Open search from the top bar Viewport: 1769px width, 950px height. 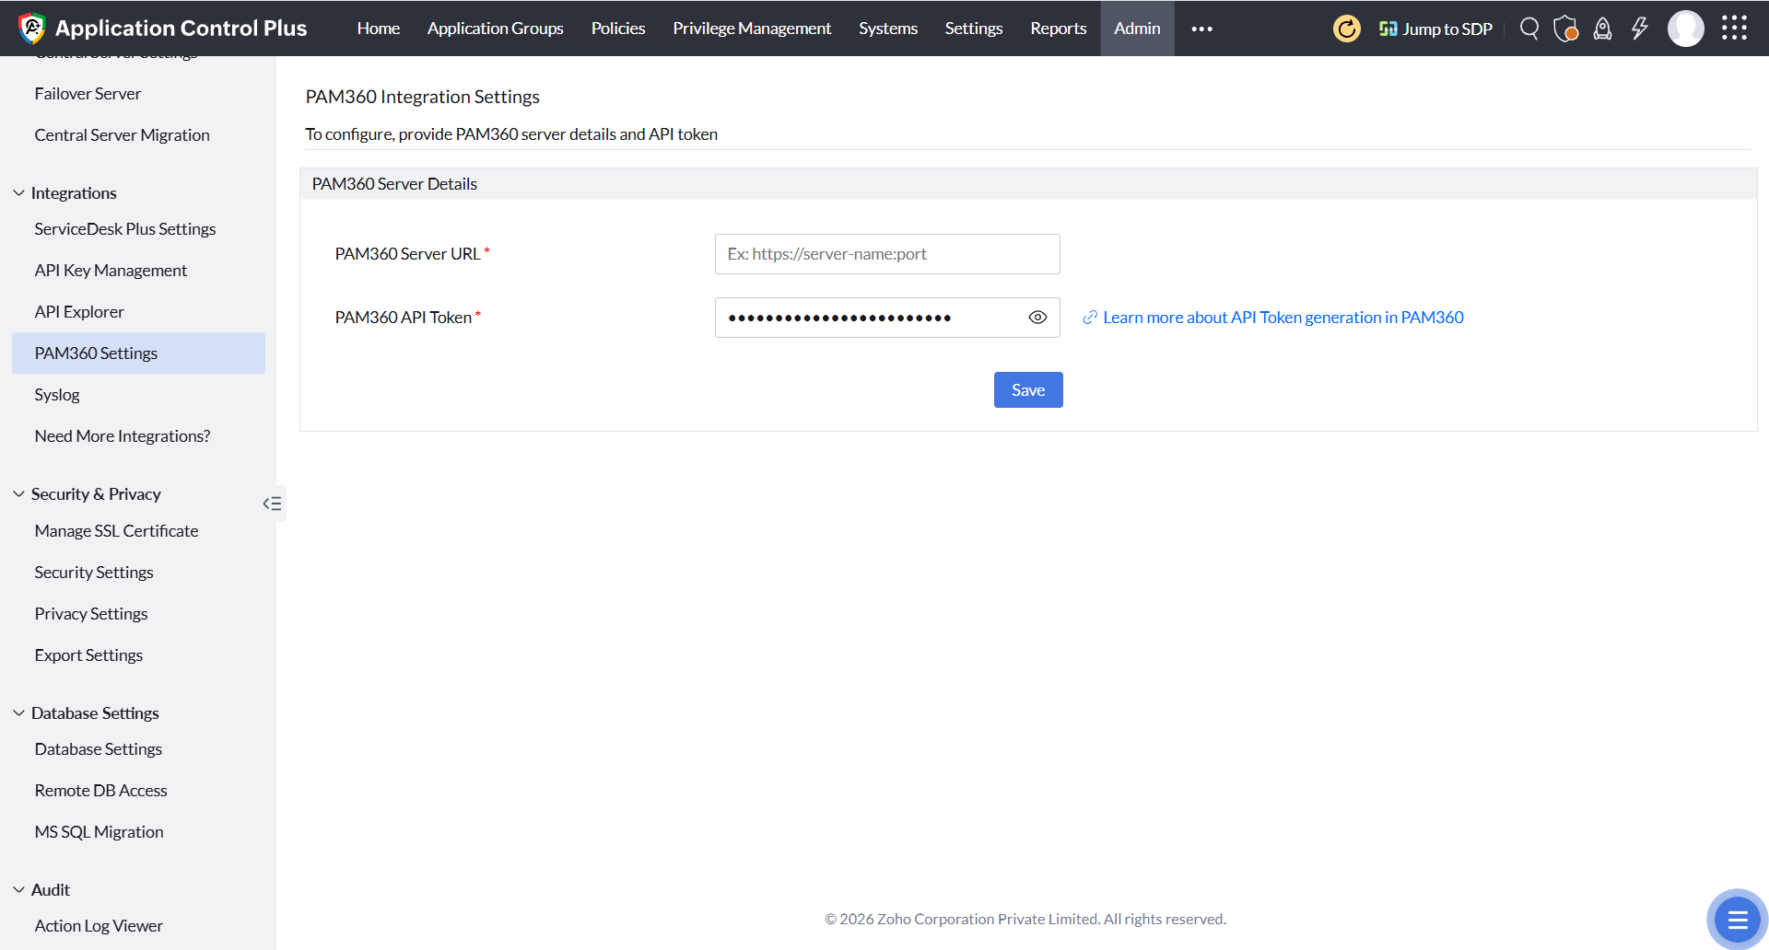[x=1529, y=29]
